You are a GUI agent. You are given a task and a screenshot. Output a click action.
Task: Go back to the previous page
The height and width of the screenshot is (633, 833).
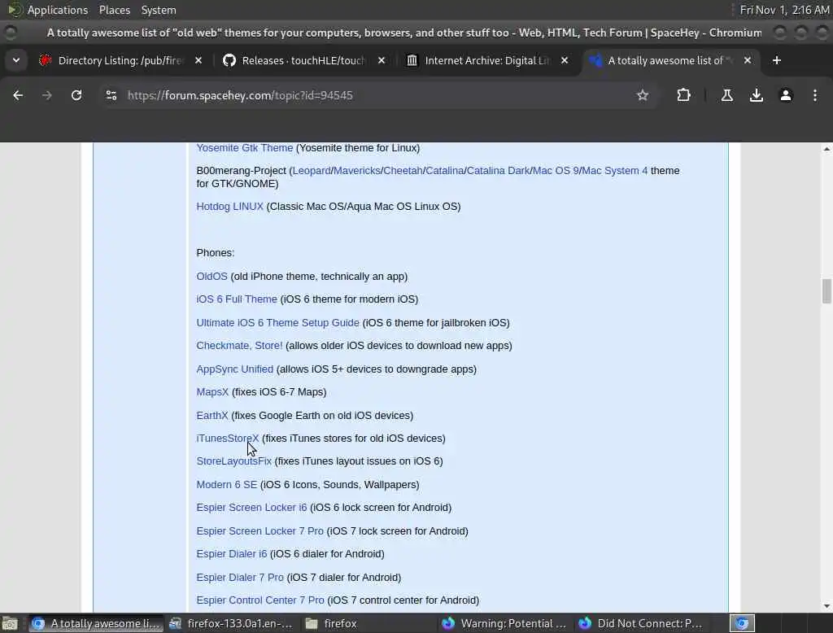pyautogui.click(x=18, y=95)
